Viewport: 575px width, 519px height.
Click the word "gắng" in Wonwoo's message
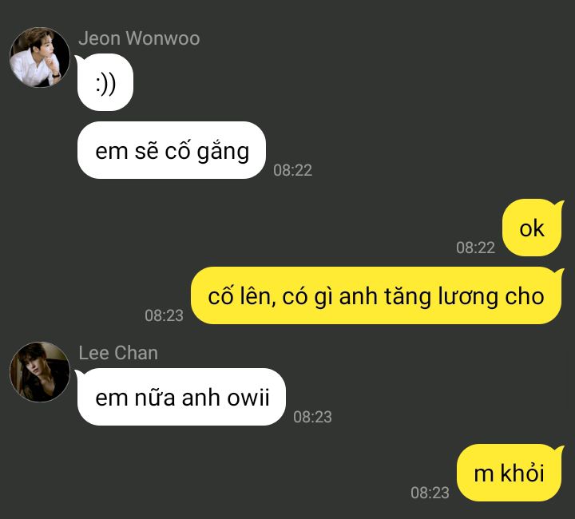[x=223, y=151]
